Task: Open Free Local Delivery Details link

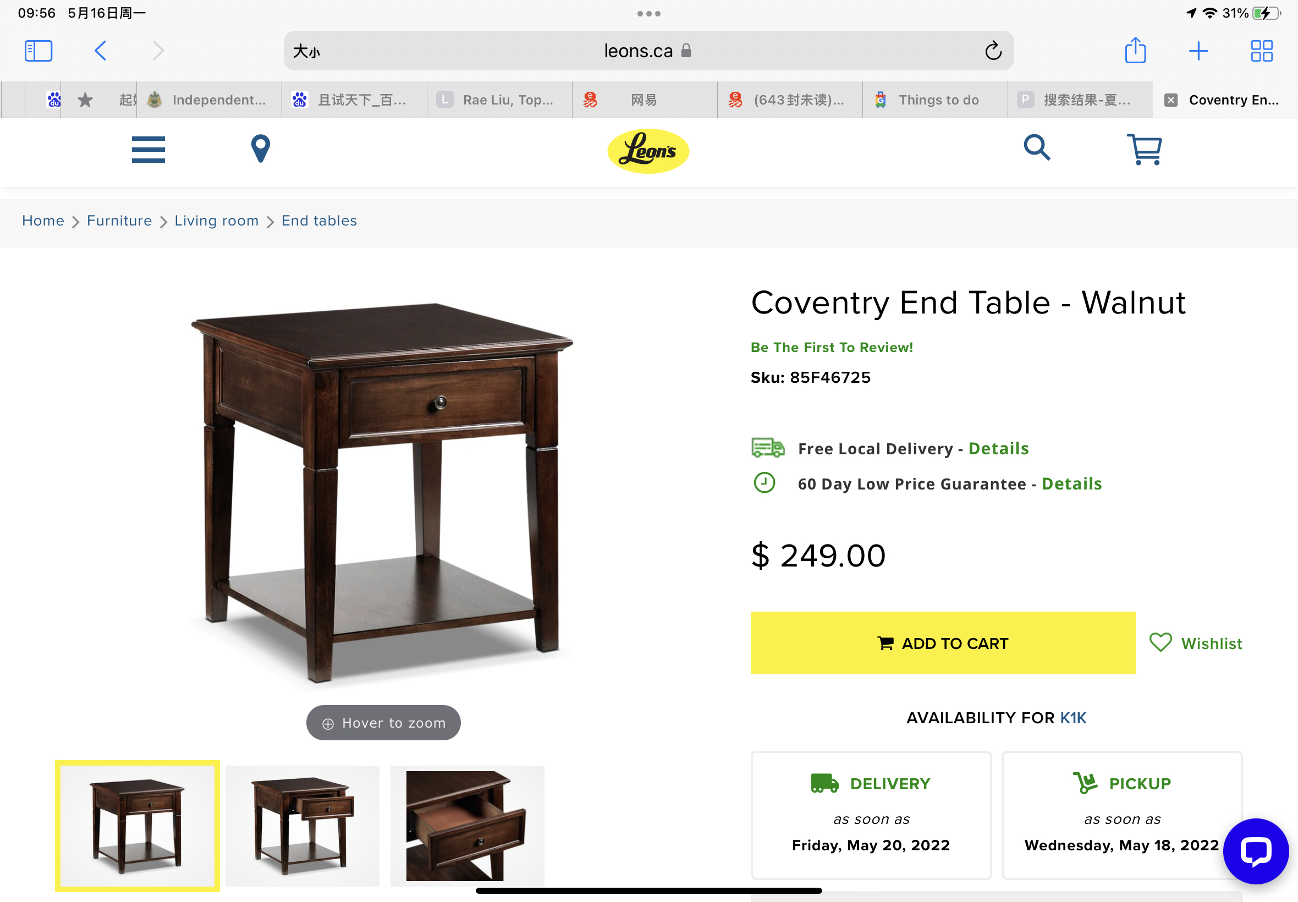Action: 998,448
